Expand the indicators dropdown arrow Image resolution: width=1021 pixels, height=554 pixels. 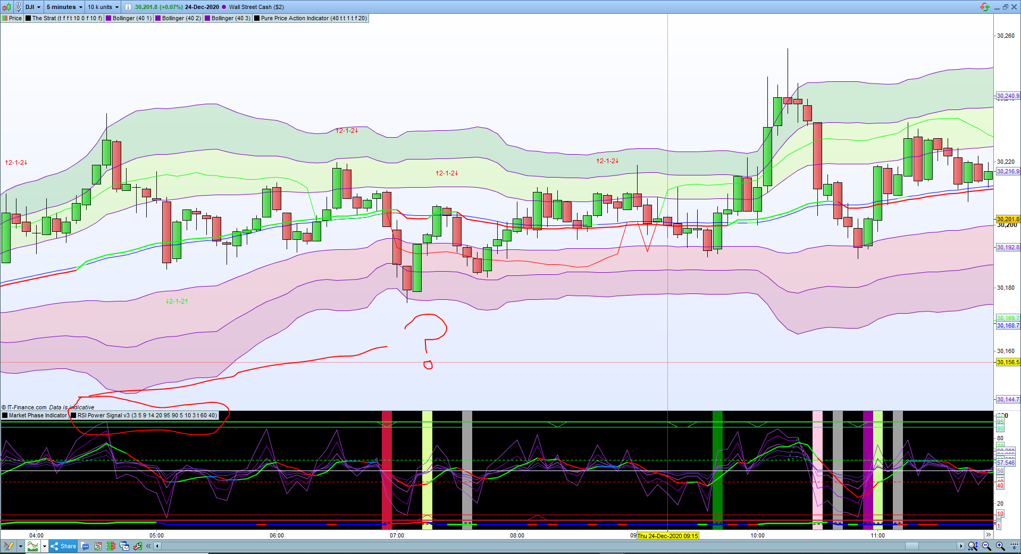[45, 546]
